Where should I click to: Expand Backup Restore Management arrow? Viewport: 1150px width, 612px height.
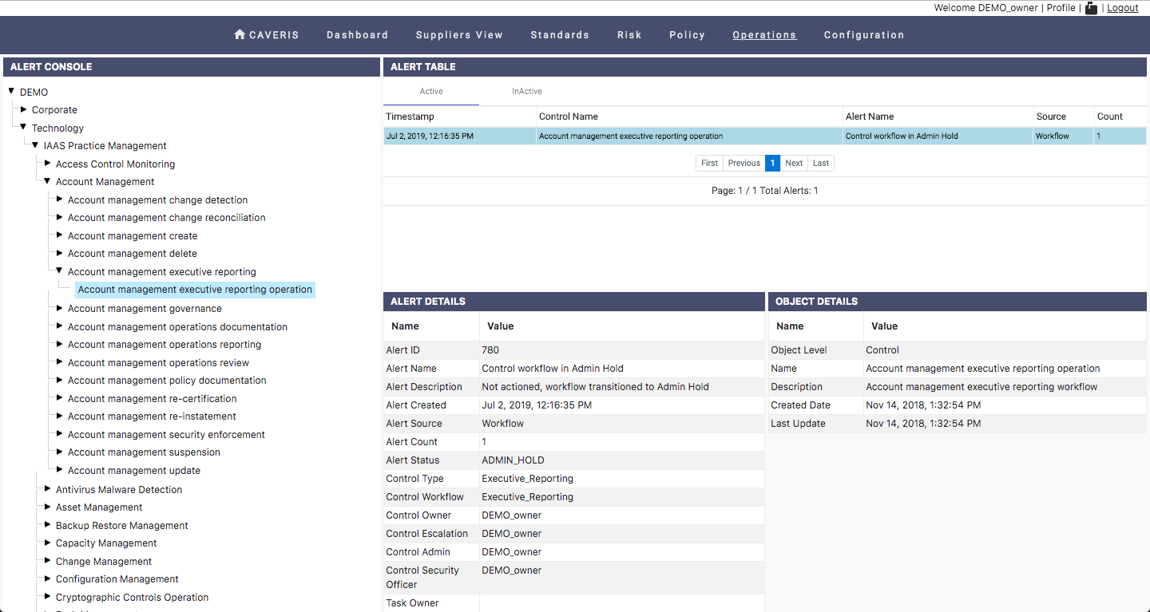pyautogui.click(x=47, y=525)
